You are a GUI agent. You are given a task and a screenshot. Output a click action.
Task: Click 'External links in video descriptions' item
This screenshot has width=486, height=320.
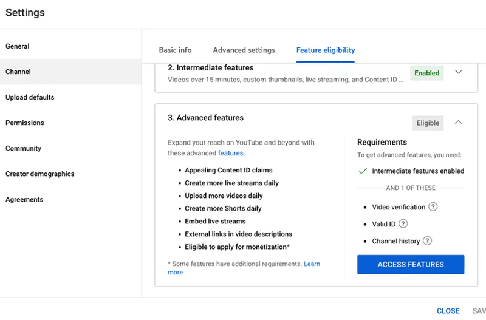tap(238, 234)
